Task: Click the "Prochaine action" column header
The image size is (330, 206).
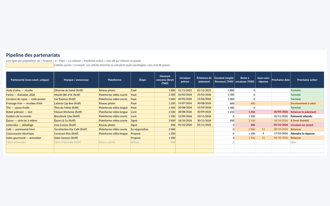Action: (x=307, y=80)
